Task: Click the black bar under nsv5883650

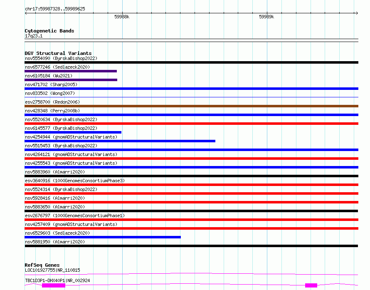Action: point(191,211)
